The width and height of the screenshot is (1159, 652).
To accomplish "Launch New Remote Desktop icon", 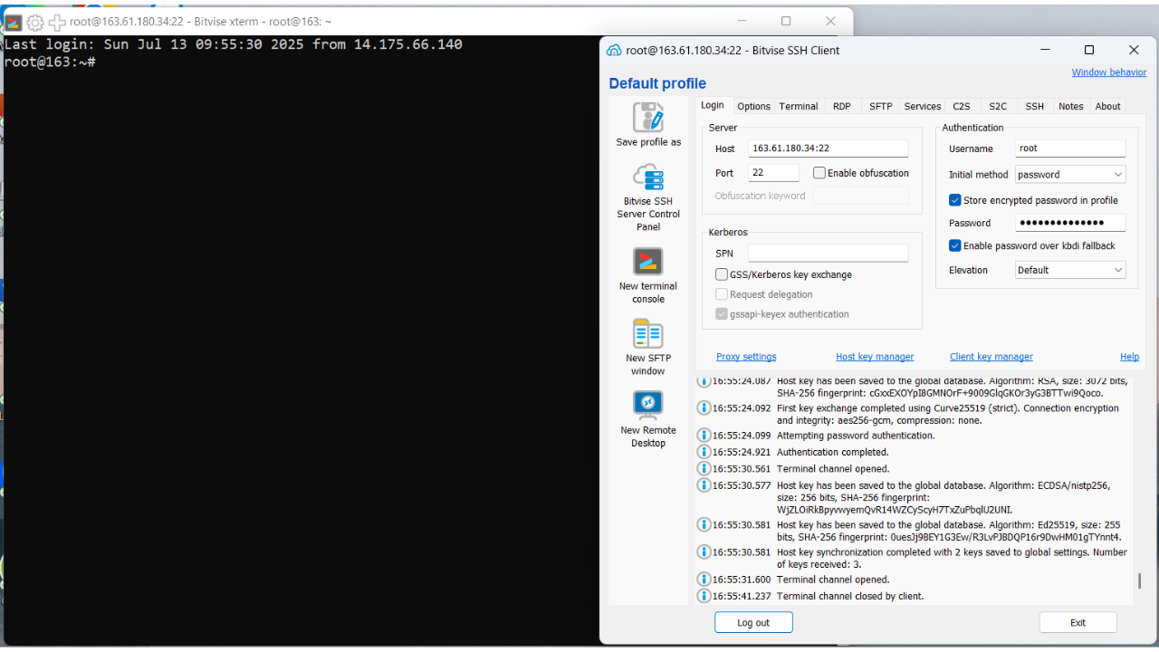I will [x=648, y=405].
